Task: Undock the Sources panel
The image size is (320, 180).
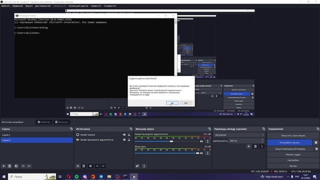Action: pyautogui.click(x=131, y=129)
